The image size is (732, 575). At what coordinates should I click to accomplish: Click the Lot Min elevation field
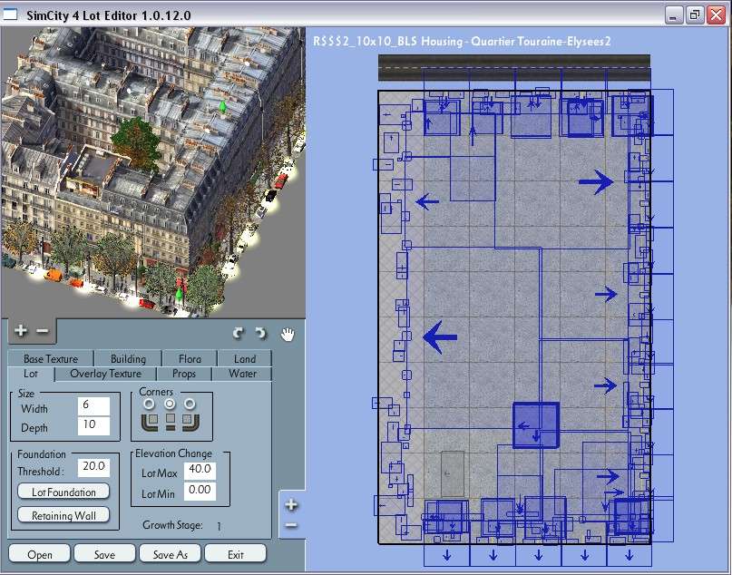(x=200, y=491)
